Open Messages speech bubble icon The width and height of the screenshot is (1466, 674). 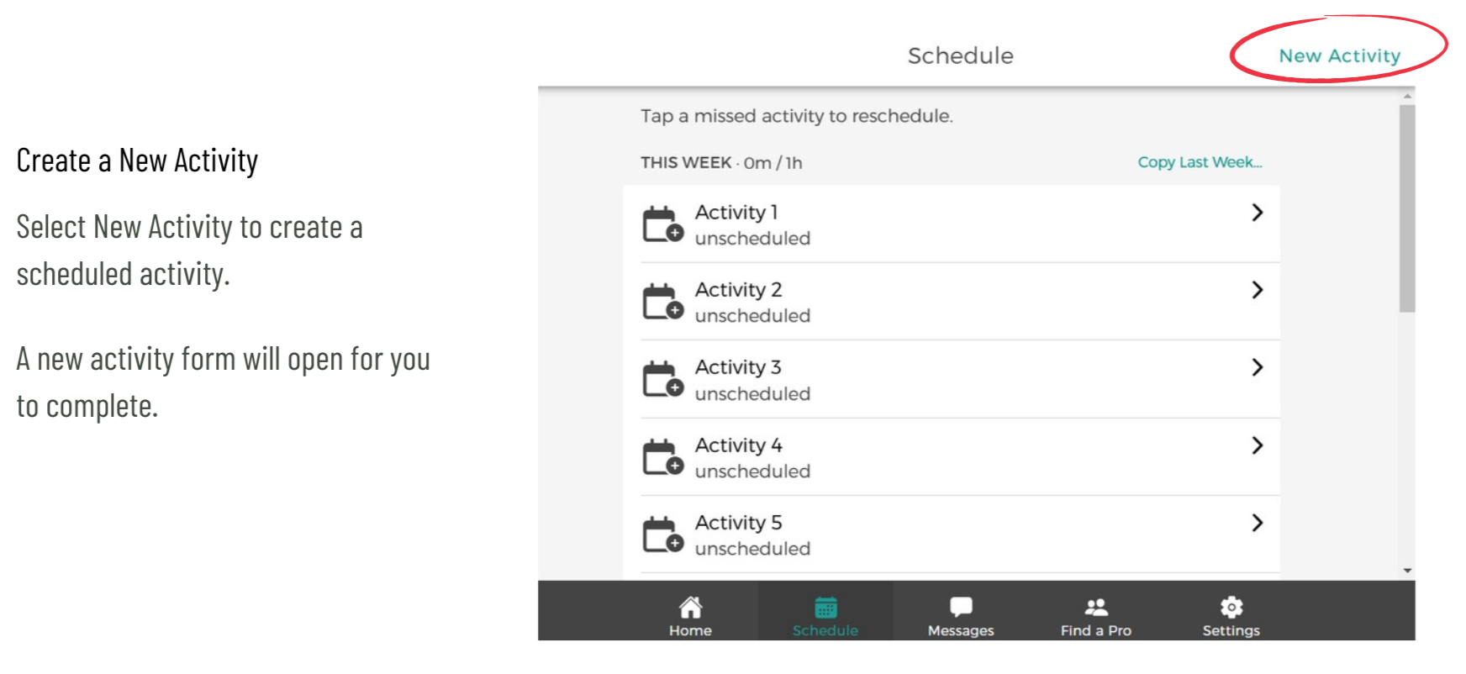(x=961, y=607)
